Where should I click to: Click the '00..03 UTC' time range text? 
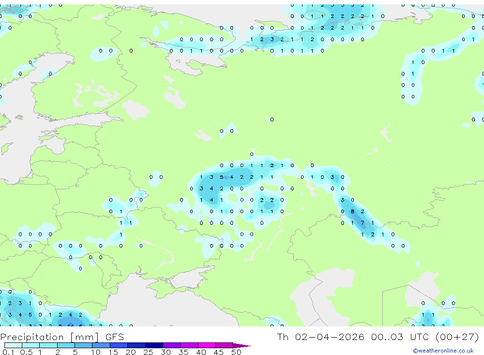pos(400,337)
